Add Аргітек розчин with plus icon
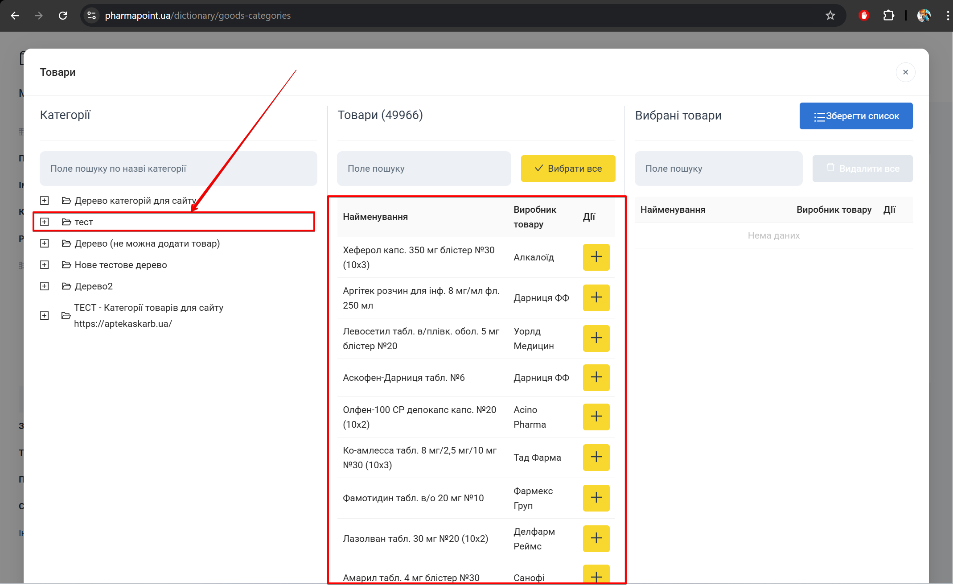953x586 pixels. coord(596,297)
